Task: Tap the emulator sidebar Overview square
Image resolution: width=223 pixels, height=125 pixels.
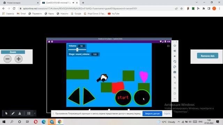Action: [175, 93]
